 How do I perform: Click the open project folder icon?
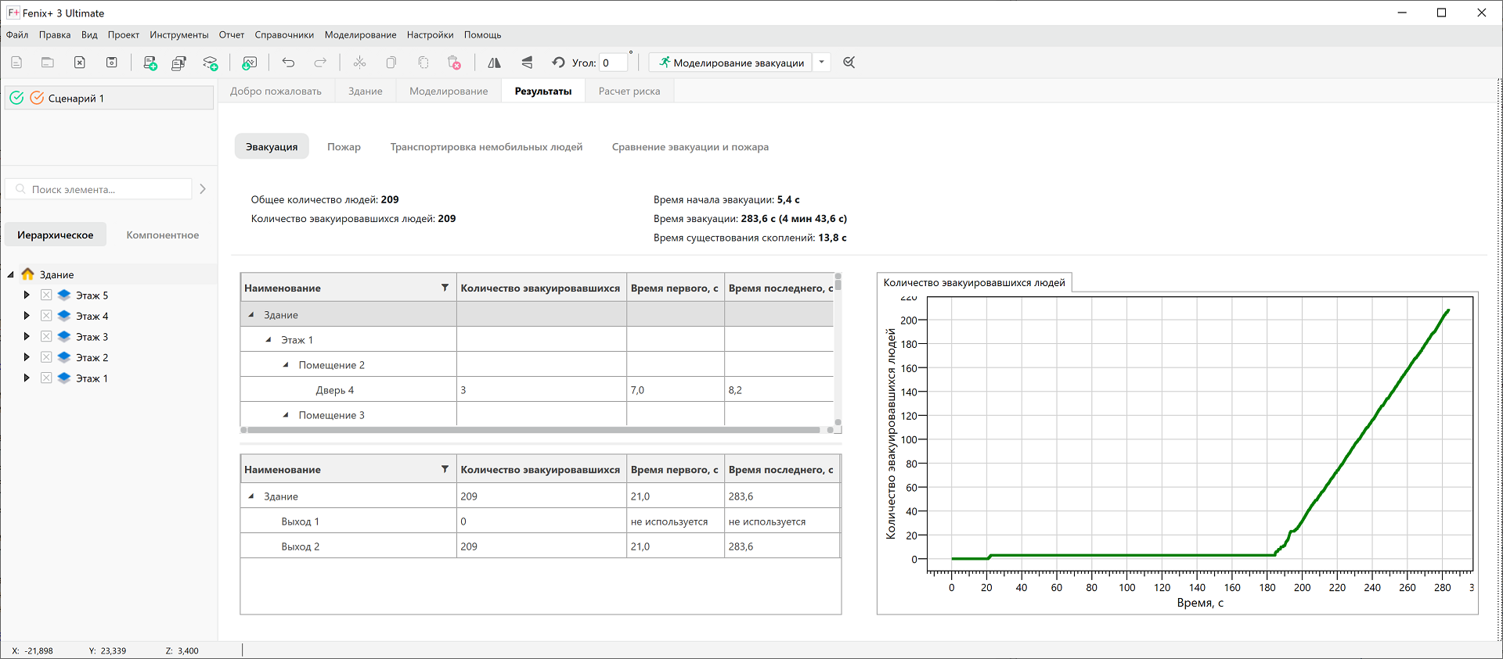(x=48, y=63)
